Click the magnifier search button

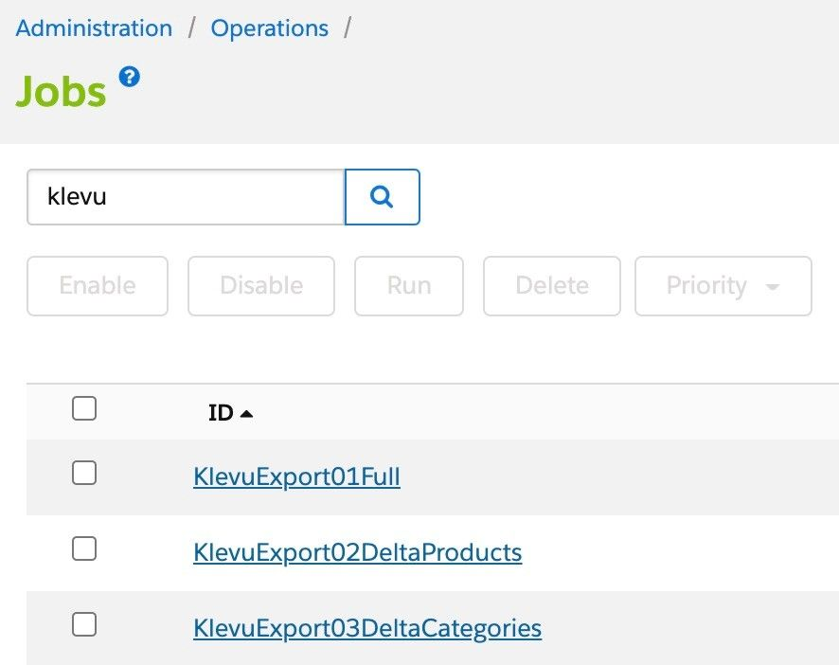[x=382, y=197]
